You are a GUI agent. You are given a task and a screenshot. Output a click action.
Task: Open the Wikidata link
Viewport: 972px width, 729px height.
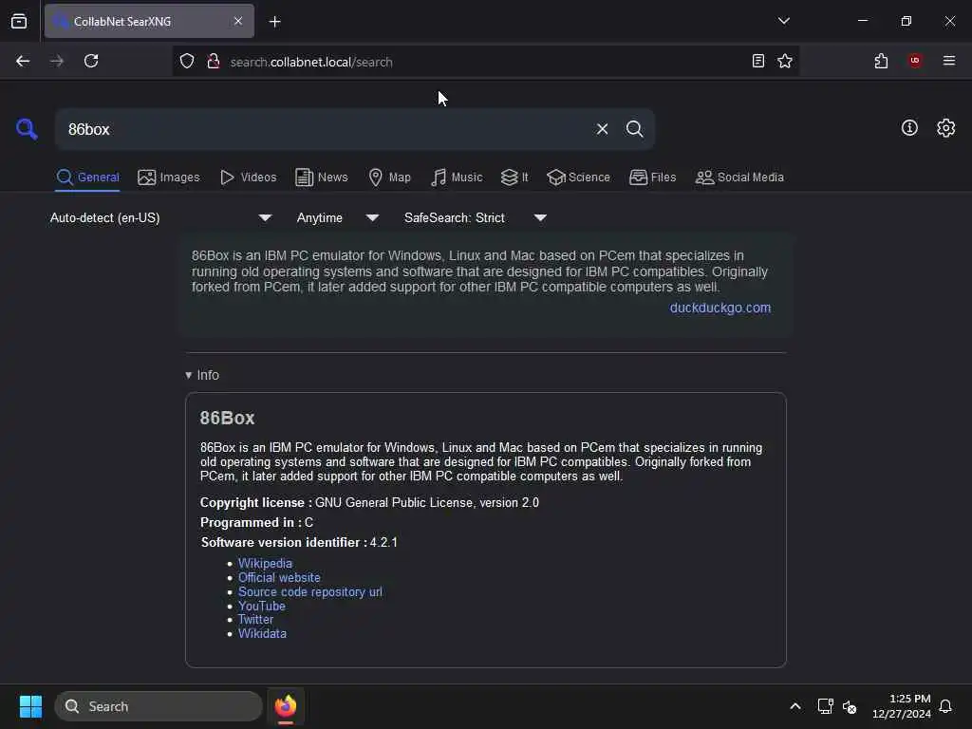[262, 633]
